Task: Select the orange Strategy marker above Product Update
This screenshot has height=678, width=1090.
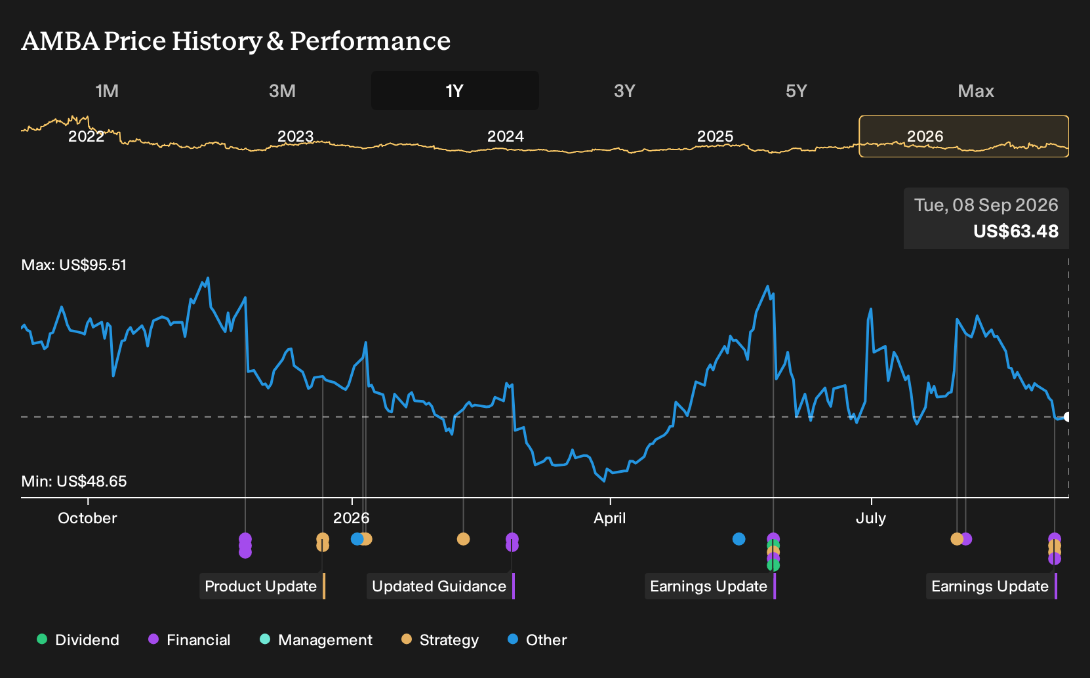Action: point(323,542)
